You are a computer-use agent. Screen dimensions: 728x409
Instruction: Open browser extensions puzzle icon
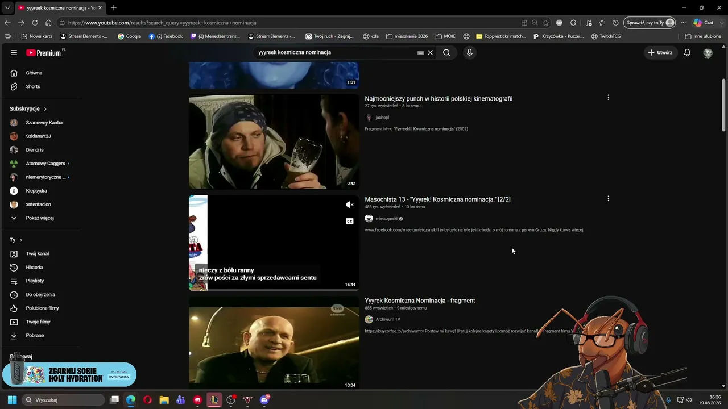573,23
